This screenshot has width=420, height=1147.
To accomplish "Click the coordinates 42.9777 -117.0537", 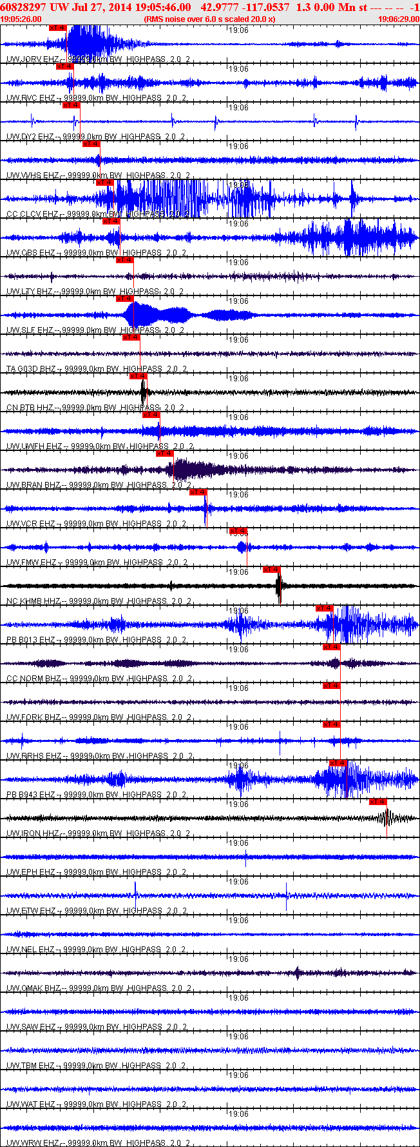I will [245, 7].
